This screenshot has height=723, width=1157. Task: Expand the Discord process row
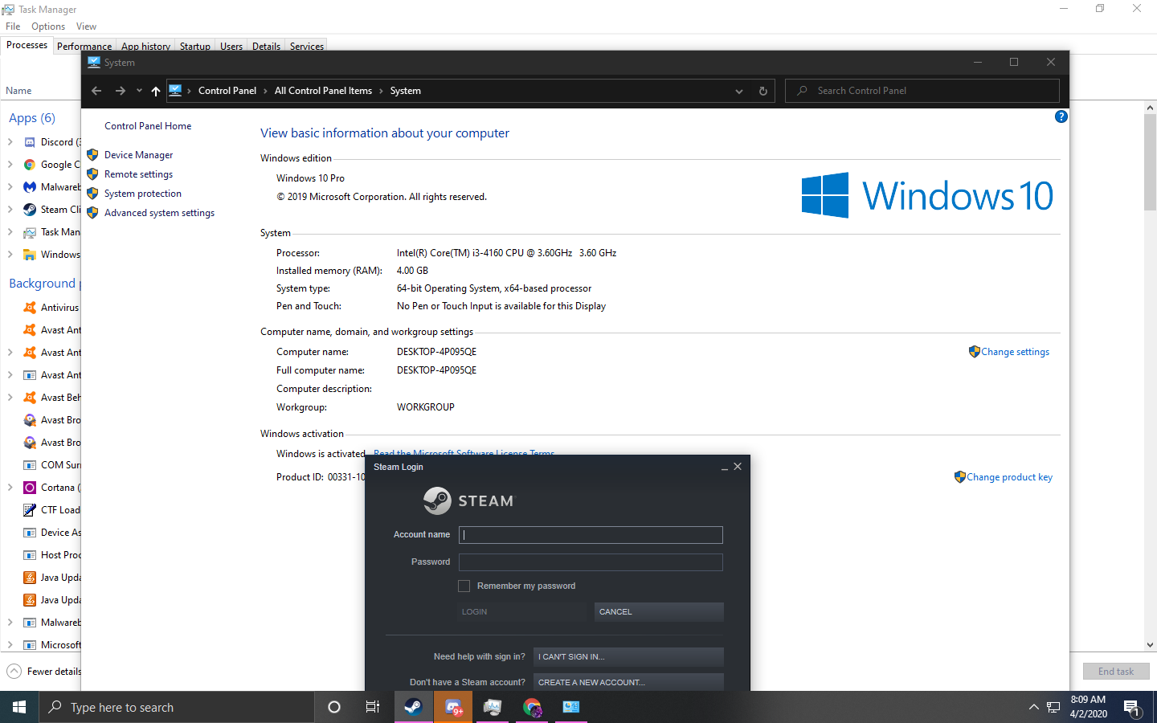(10, 142)
